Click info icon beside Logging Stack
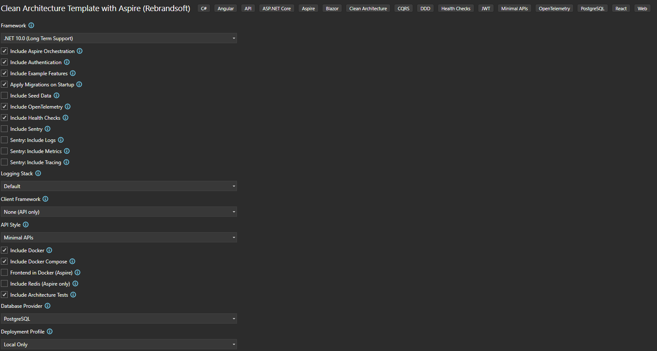657x351 pixels. 38,174
